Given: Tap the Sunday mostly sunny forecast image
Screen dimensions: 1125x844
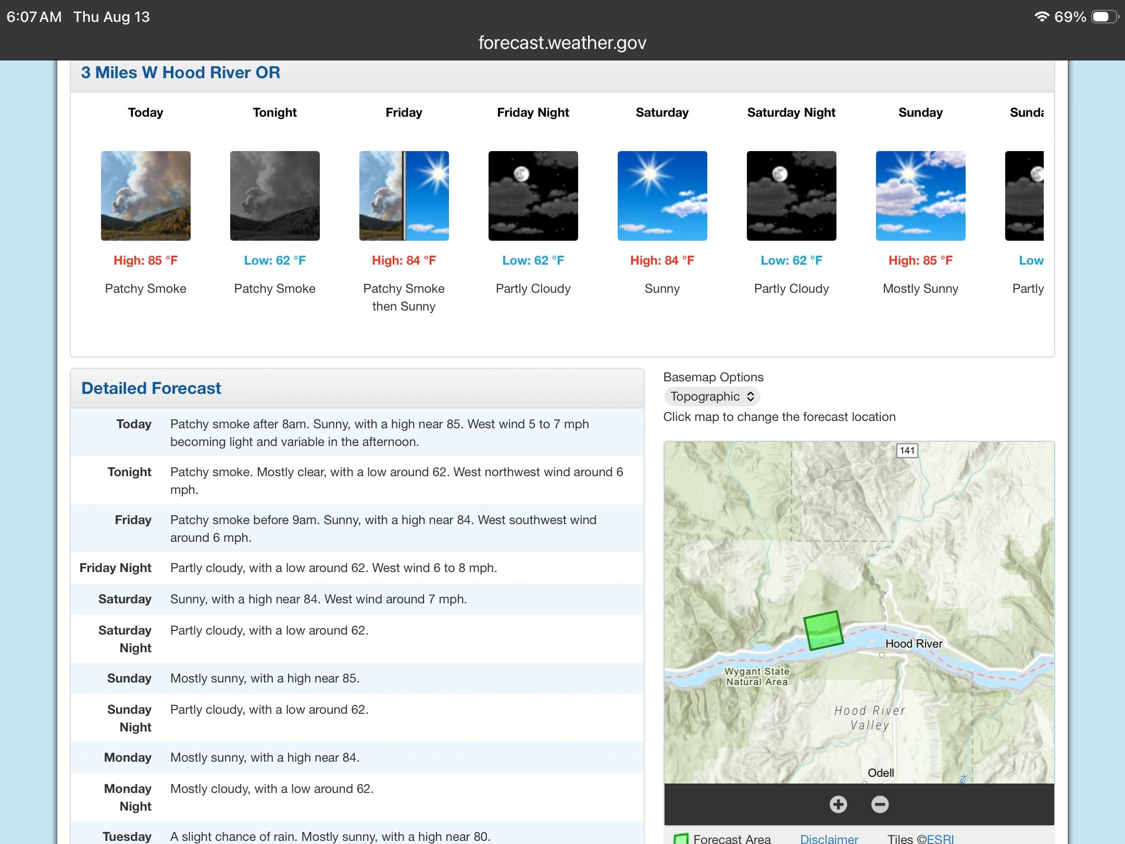Looking at the screenshot, I should click(x=921, y=196).
